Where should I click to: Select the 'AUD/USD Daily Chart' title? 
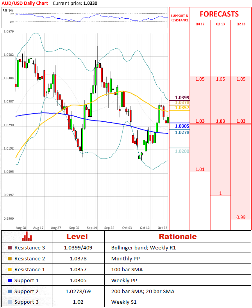coord(25,4)
